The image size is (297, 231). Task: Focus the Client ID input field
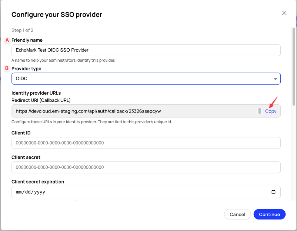[146, 143]
